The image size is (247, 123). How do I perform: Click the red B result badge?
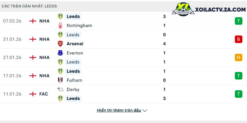tap(238, 39)
